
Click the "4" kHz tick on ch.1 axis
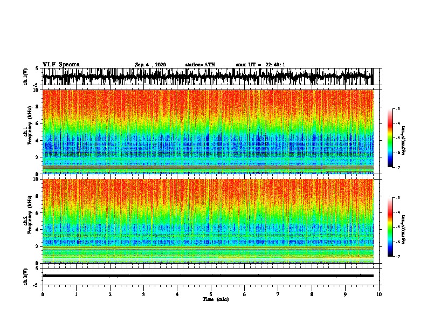[x=38, y=141]
